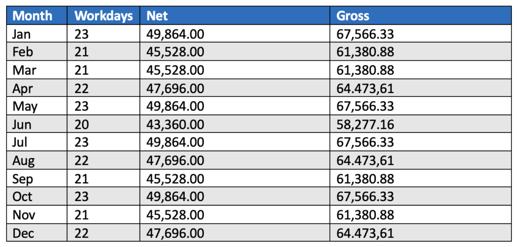
Task: Click the Jul month cell
Action: [20, 142]
